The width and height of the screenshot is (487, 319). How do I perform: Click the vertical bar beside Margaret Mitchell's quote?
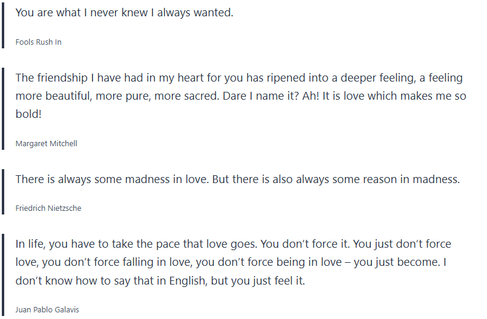click(3, 109)
